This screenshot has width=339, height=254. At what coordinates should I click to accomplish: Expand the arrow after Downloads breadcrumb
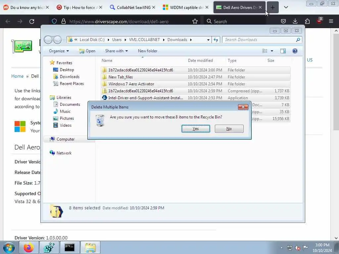(191, 40)
